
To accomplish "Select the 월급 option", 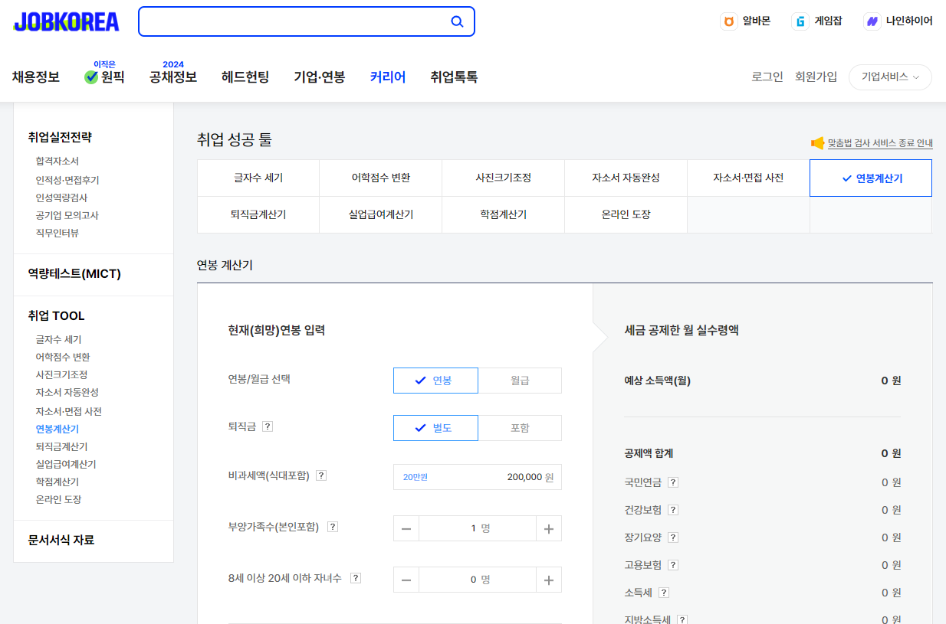I will pos(520,380).
